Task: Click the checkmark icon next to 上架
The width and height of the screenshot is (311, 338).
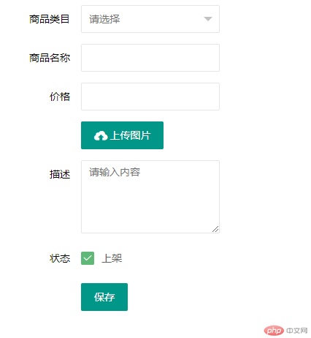Action: pyautogui.click(x=88, y=258)
